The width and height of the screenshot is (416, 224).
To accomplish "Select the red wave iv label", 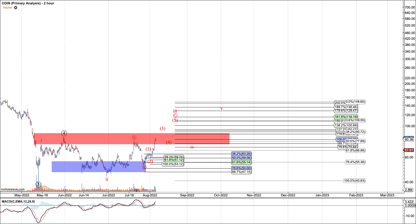I will click(192, 147).
